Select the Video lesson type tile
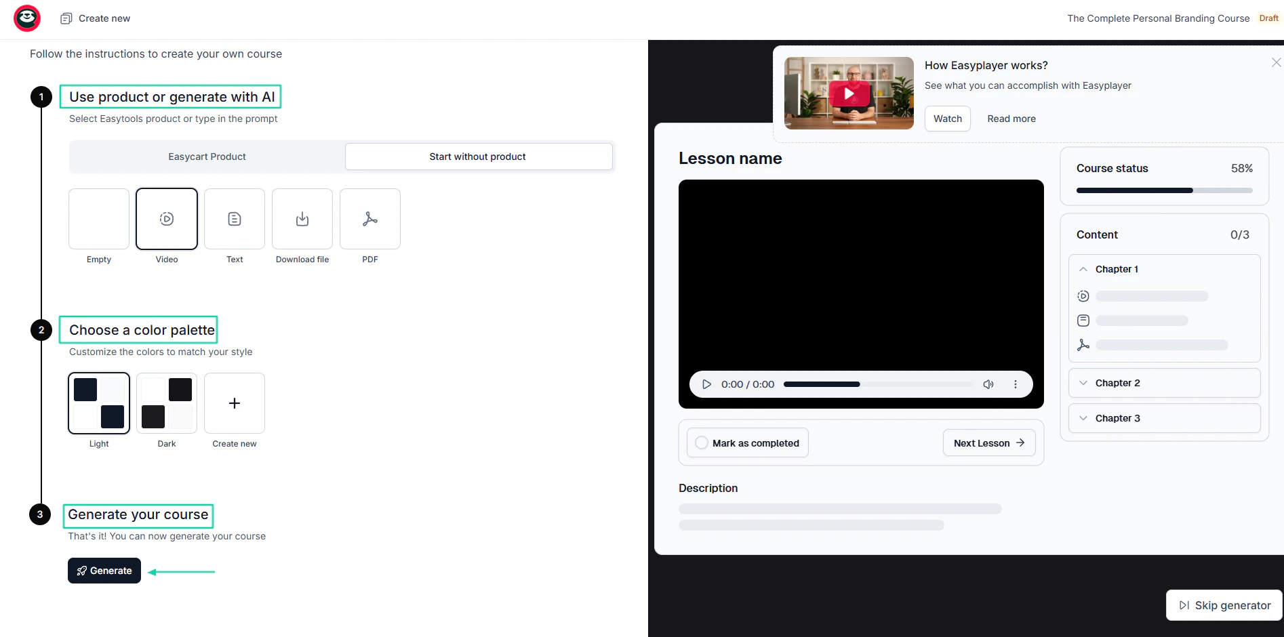 [167, 219]
